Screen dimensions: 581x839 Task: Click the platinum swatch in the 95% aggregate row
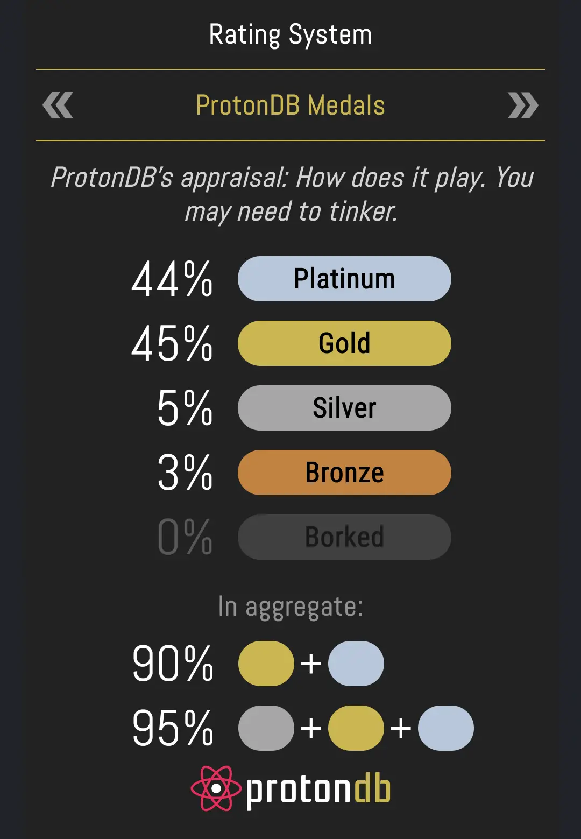click(445, 728)
